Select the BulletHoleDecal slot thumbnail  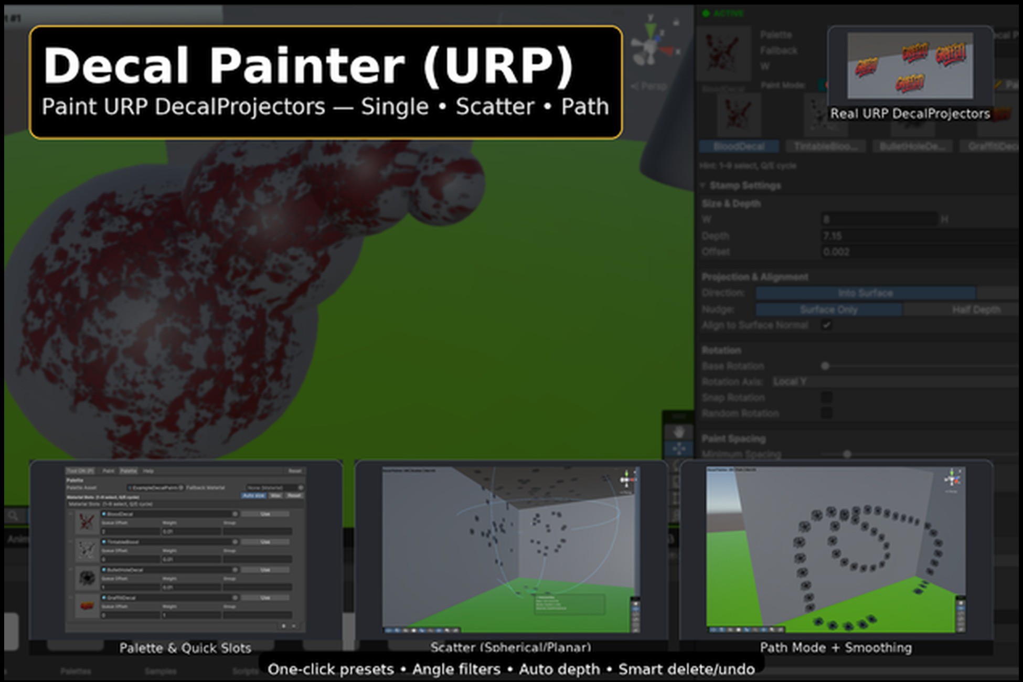click(87, 577)
